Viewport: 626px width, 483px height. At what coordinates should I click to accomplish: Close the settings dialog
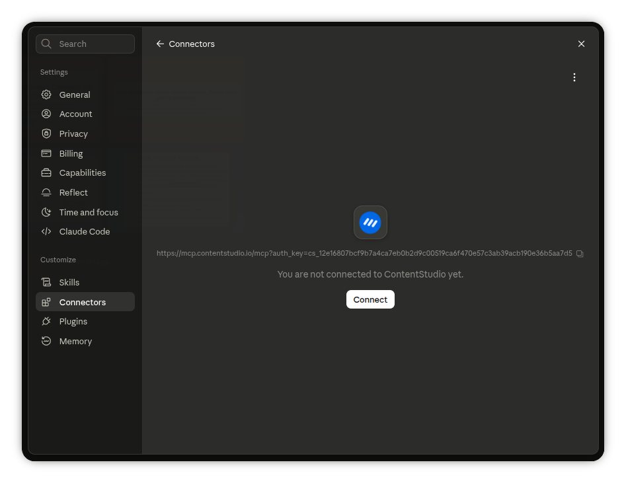pyautogui.click(x=581, y=44)
